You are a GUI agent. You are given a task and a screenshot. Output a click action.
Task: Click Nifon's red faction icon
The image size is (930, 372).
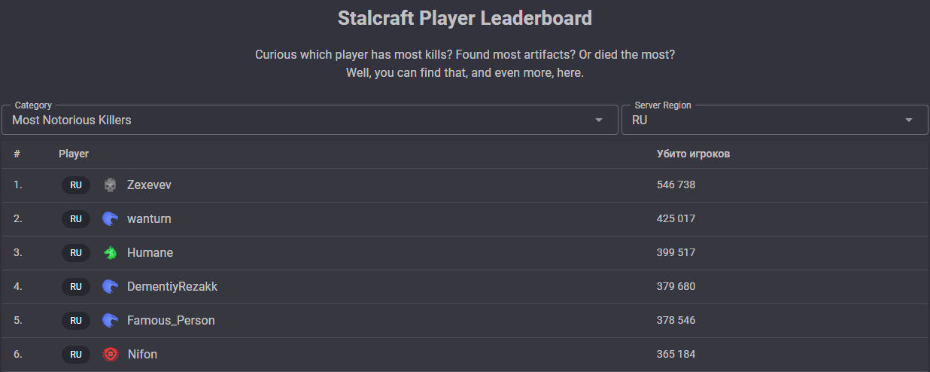(x=111, y=354)
